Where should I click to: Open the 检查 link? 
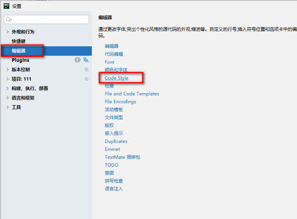(110, 86)
